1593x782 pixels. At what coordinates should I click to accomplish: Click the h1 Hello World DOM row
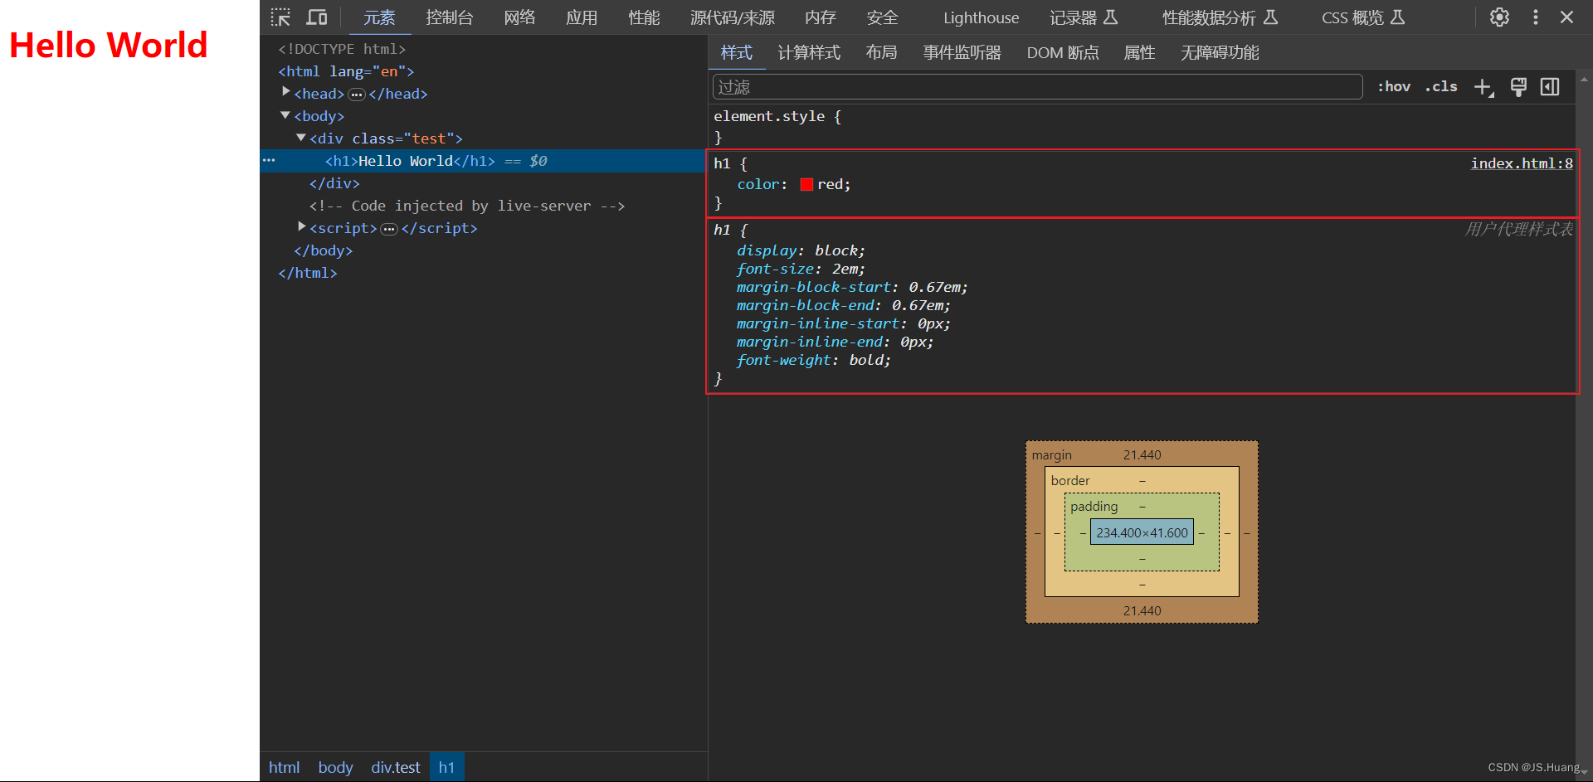[x=483, y=161]
